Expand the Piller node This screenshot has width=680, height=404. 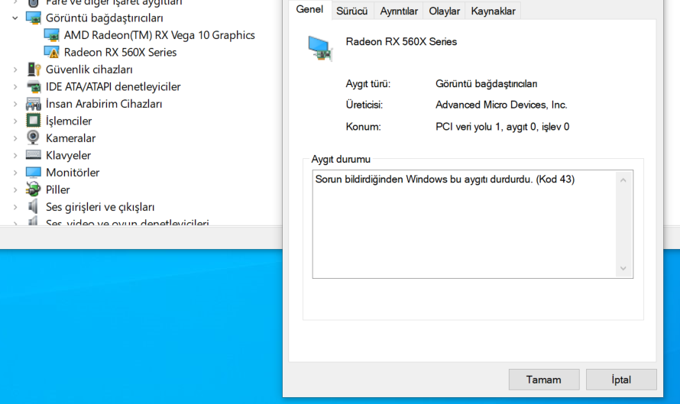15,190
